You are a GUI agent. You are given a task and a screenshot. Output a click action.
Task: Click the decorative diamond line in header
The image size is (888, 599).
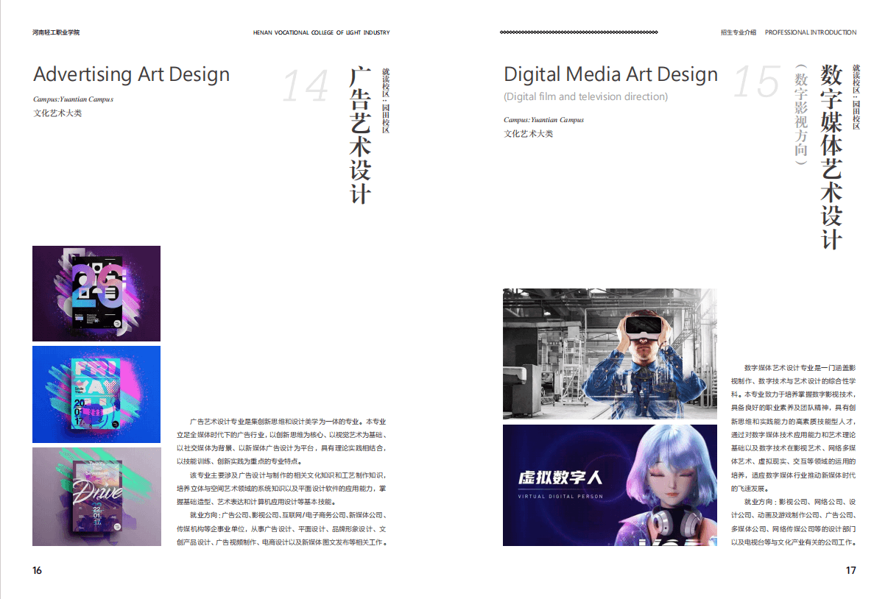(579, 32)
